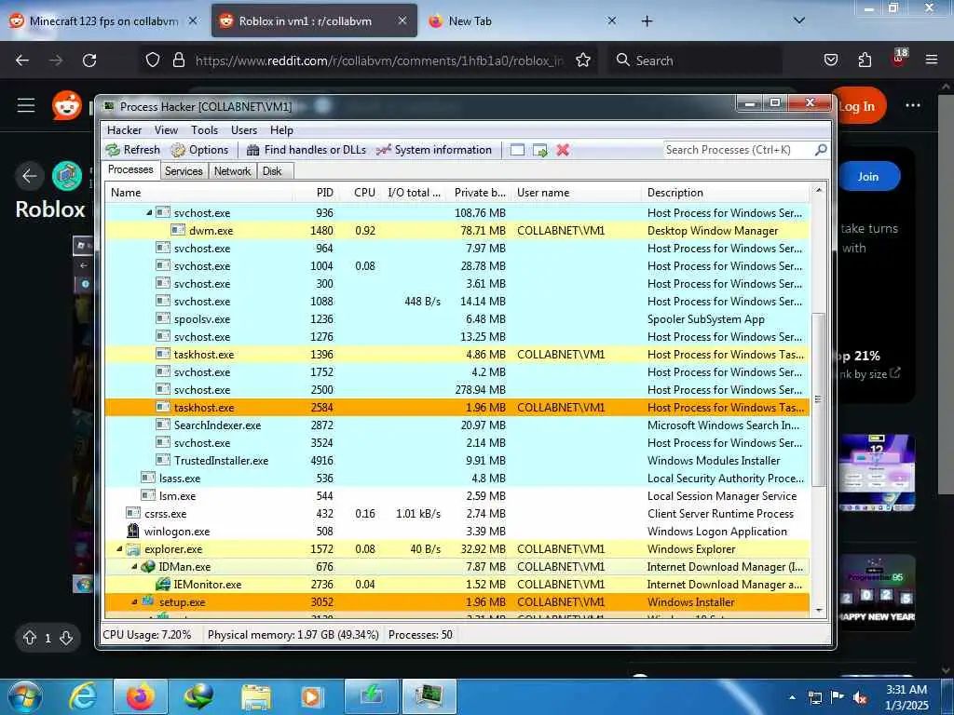The height and width of the screenshot is (715, 954).
Task: Focus the Search Processes field
Action: pos(738,150)
